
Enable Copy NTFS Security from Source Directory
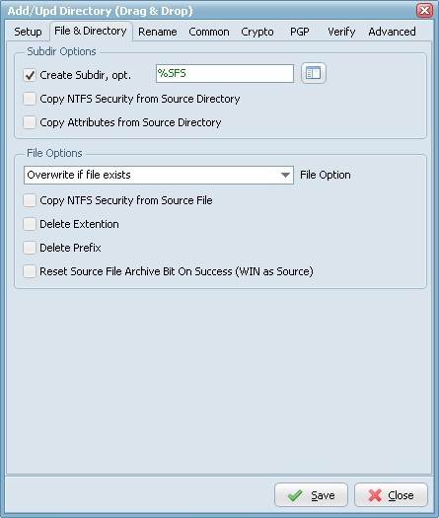point(30,99)
